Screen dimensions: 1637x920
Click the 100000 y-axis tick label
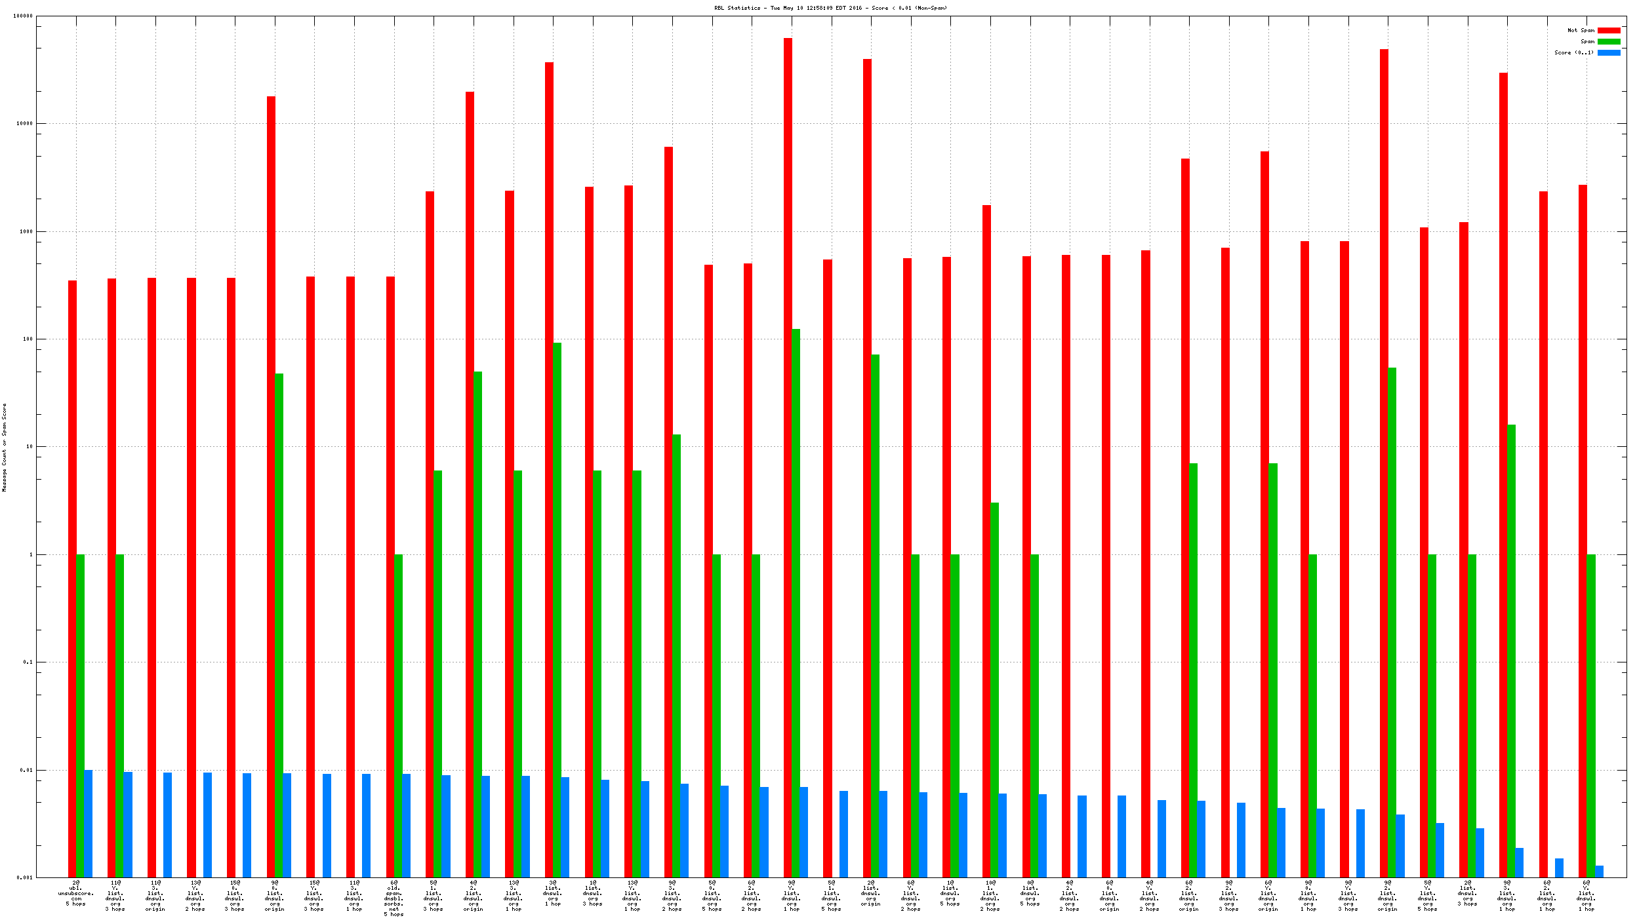coord(23,16)
